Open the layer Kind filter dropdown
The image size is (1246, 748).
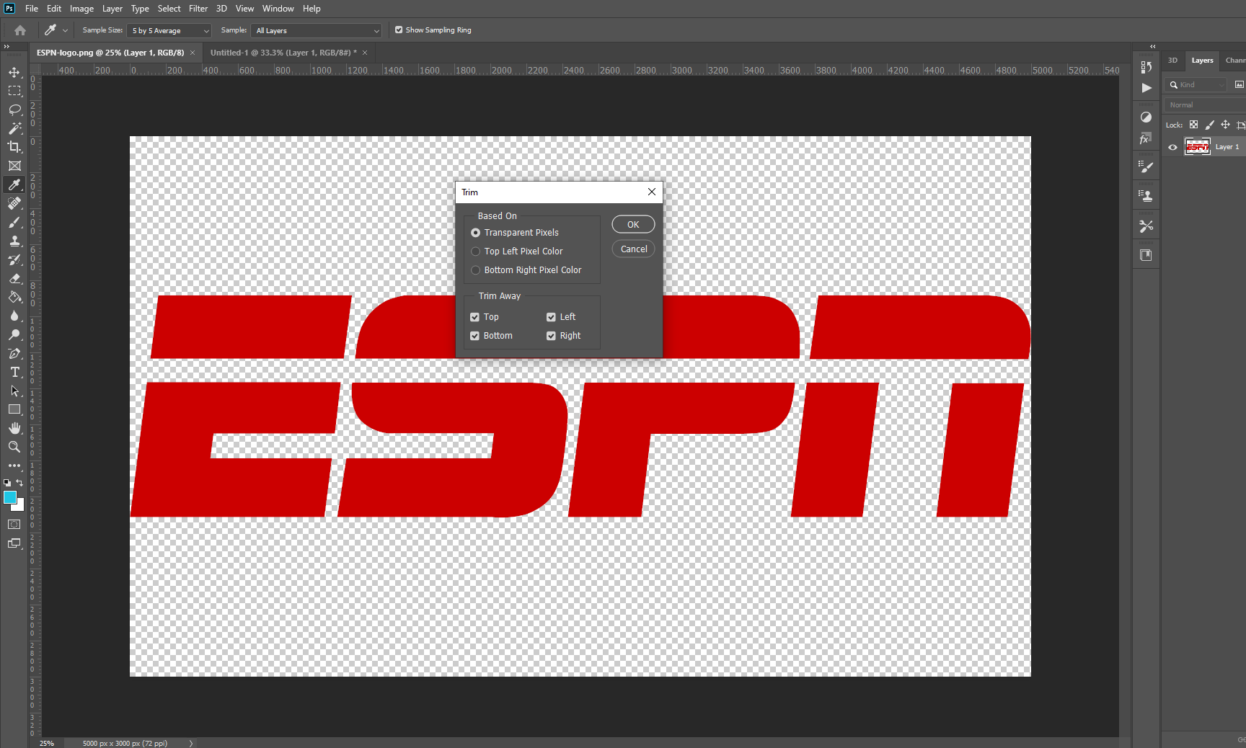[x=1196, y=85]
